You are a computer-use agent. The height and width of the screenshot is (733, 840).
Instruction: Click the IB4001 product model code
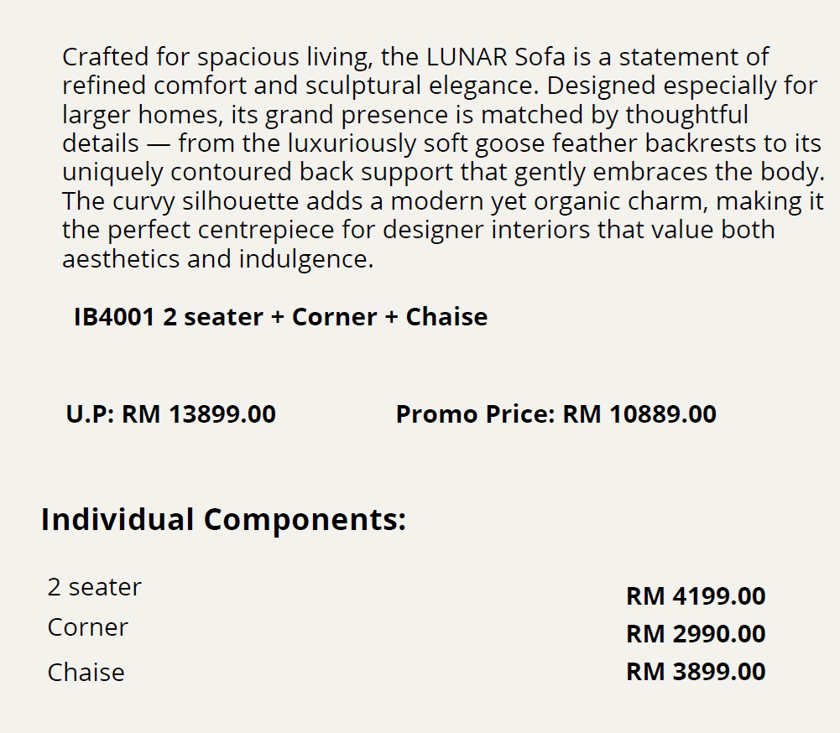click(x=114, y=317)
